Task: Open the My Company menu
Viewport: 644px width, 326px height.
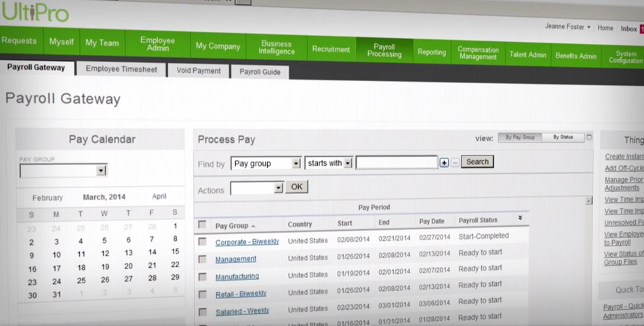Action: click(x=218, y=46)
